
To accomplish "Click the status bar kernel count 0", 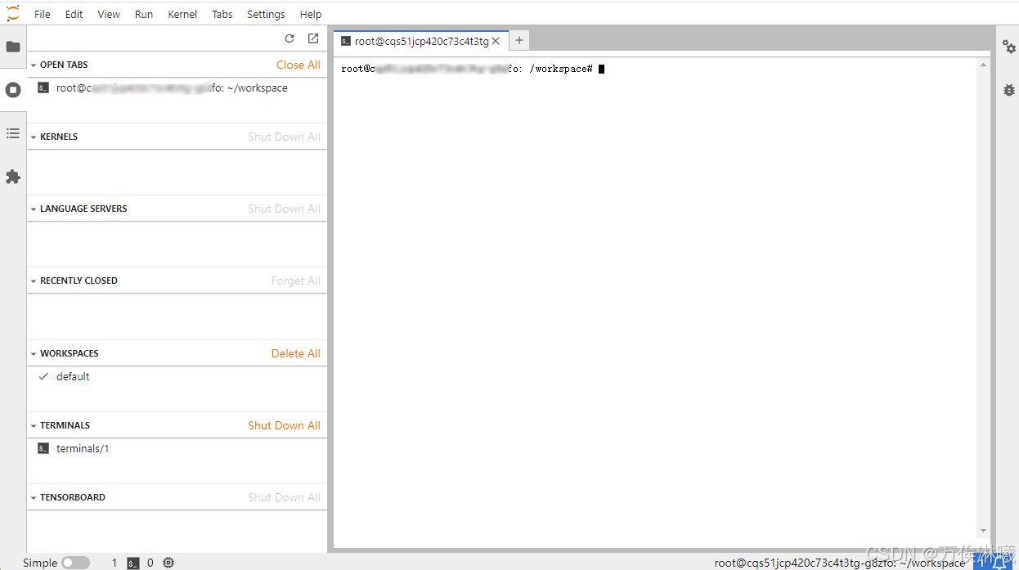I will [x=150, y=563].
